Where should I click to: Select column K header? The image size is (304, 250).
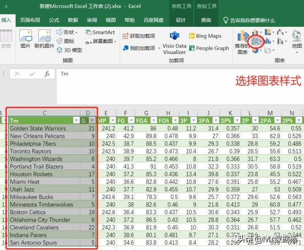(x=230, y=113)
